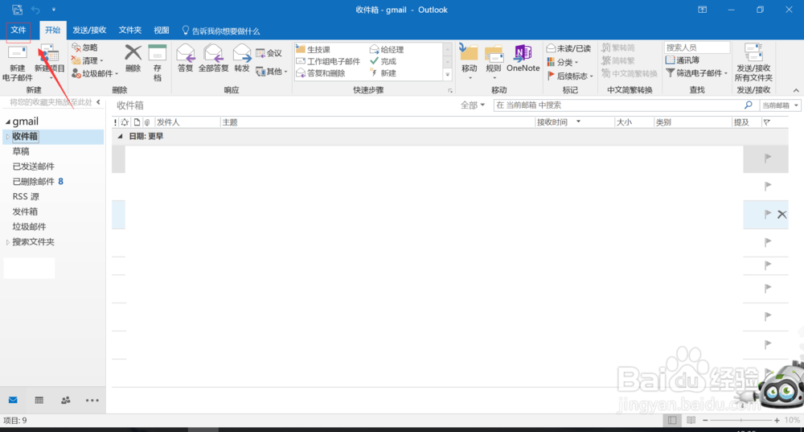The width and height of the screenshot is (804, 432).
Task: Open the 后续标志 flag dropdown
Action: (x=570, y=76)
